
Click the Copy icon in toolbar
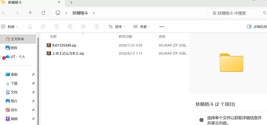[43, 27]
